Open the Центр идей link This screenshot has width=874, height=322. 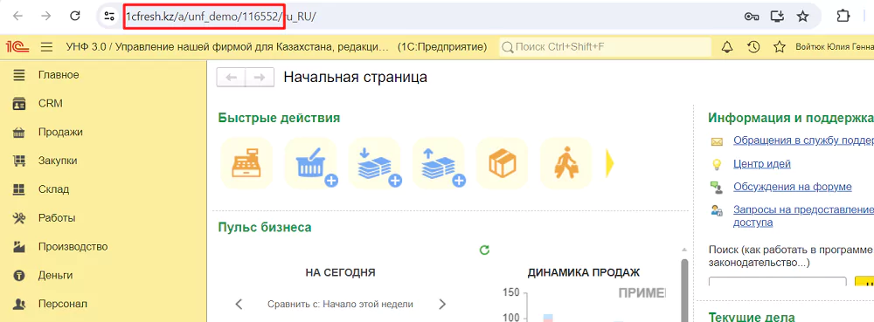(762, 163)
